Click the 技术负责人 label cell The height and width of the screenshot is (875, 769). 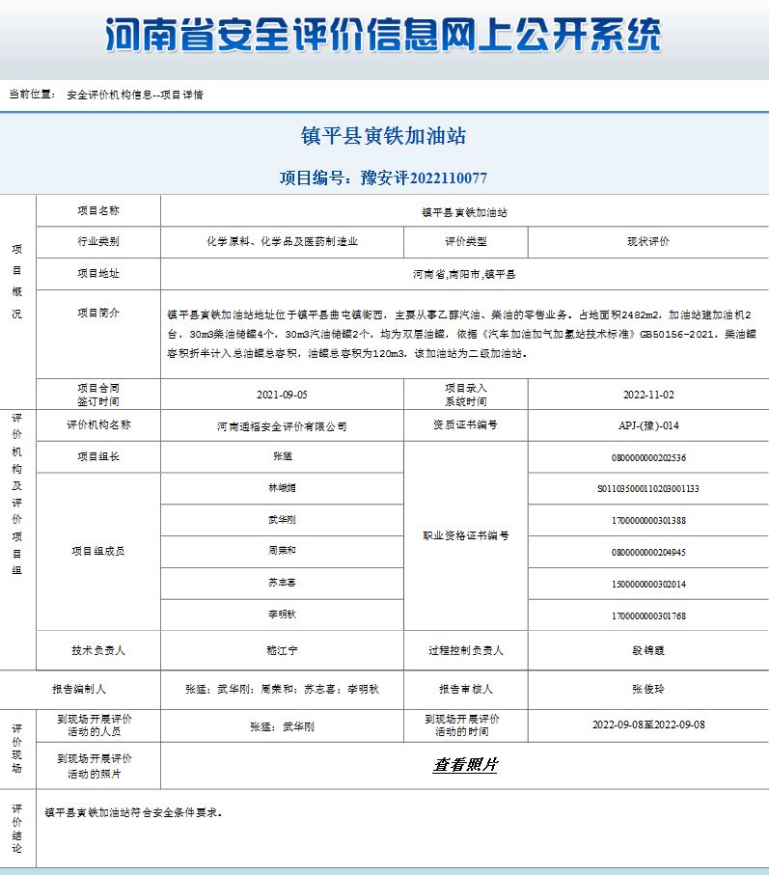tap(98, 650)
